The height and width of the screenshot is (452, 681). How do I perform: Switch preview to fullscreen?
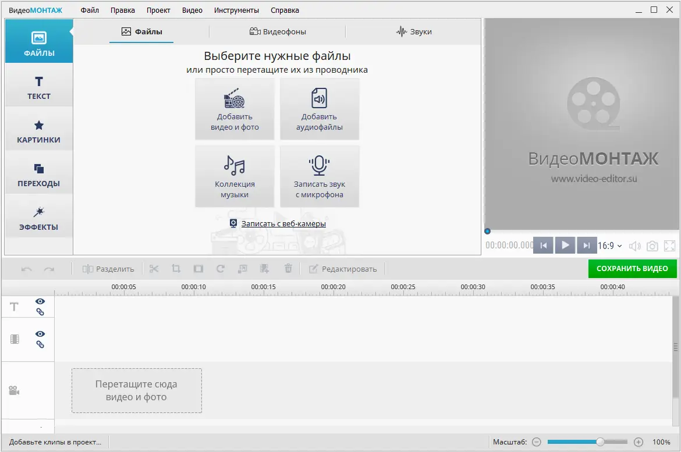click(670, 246)
